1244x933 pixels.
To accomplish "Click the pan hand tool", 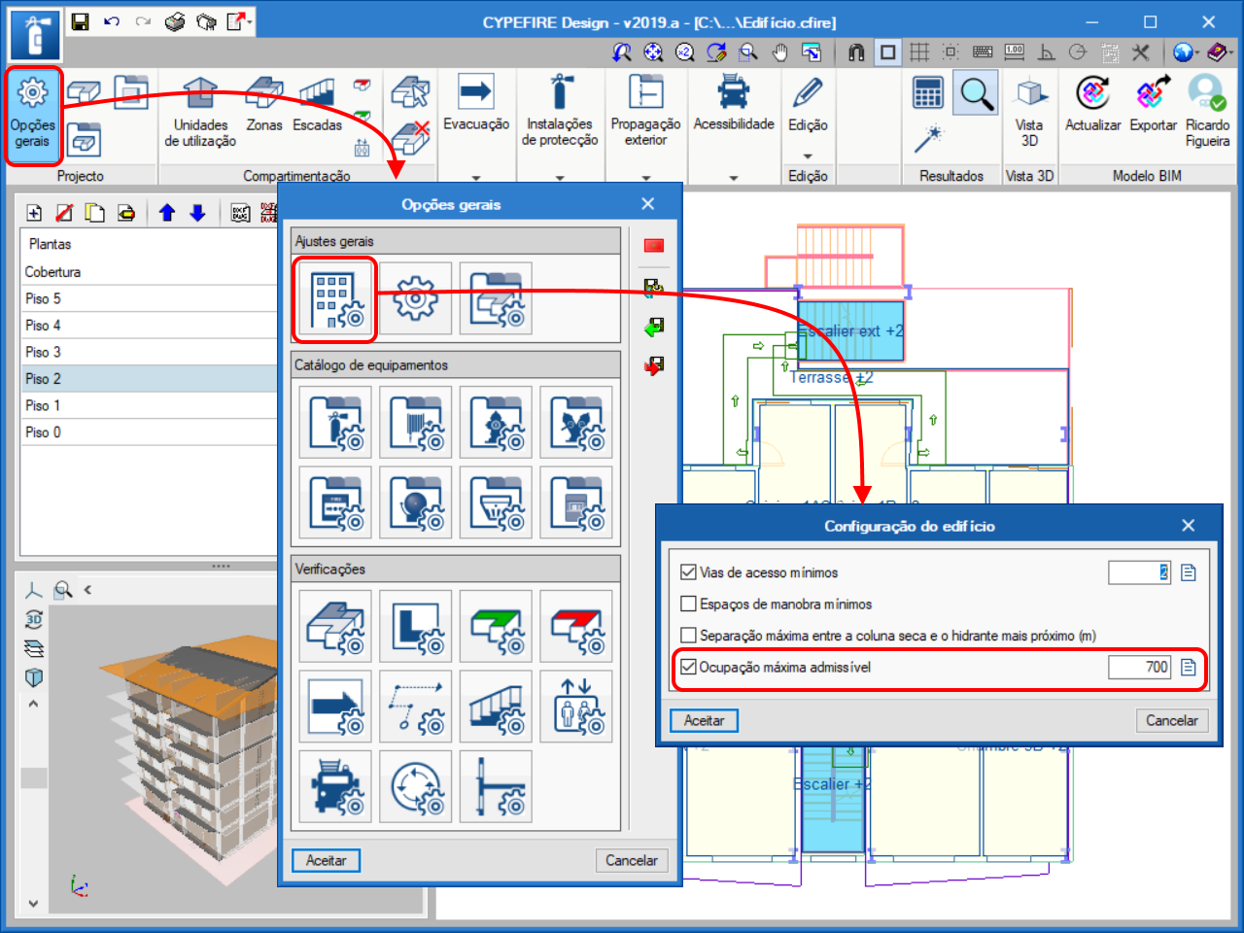I will [779, 52].
